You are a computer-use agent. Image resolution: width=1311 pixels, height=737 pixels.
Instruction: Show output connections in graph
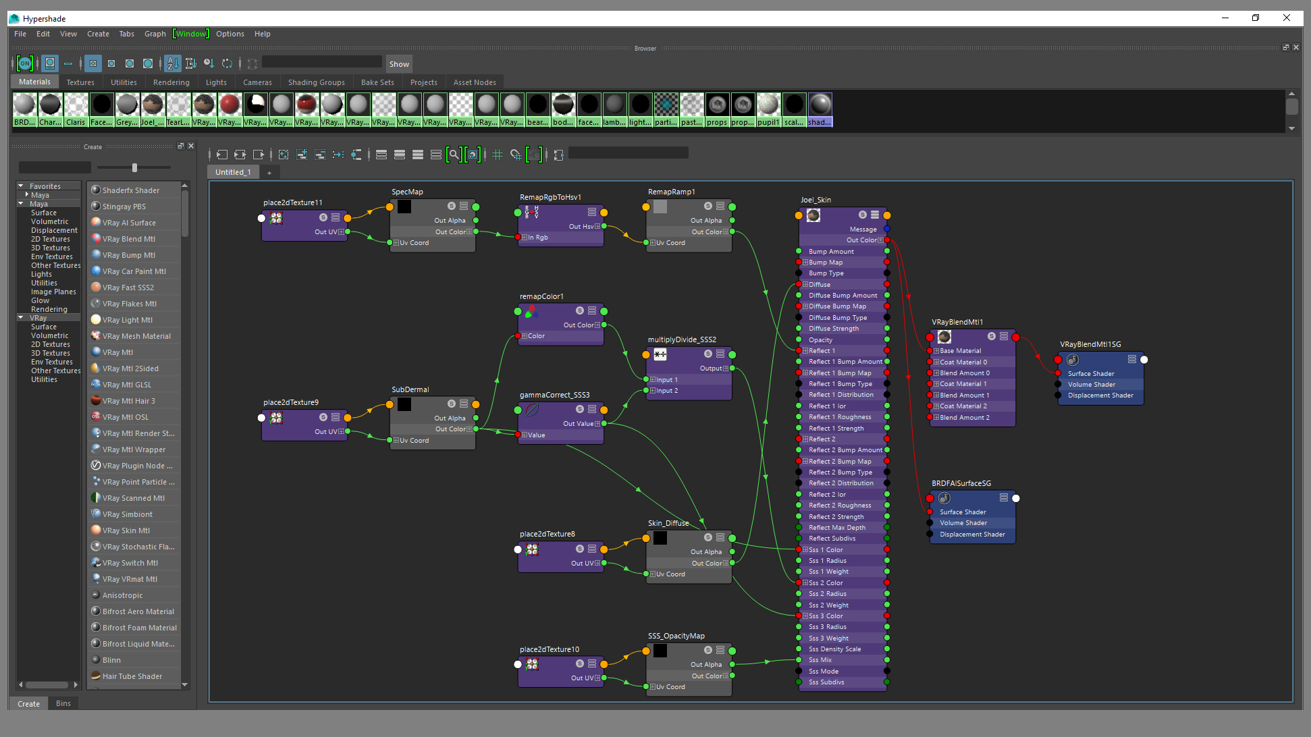click(x=258, y=155)
